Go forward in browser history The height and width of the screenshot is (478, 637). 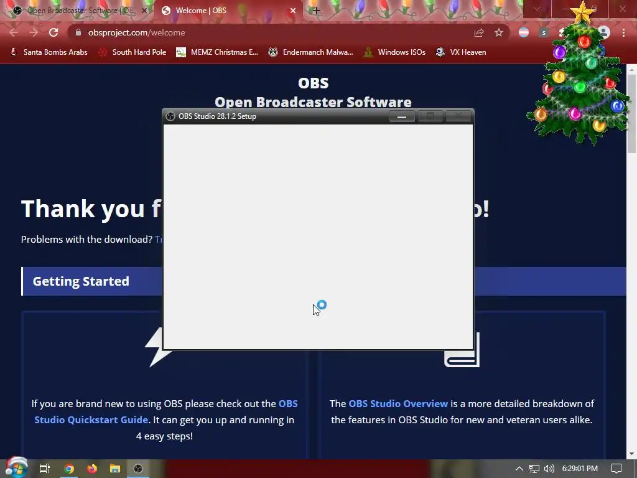click(x=34, y=32)
